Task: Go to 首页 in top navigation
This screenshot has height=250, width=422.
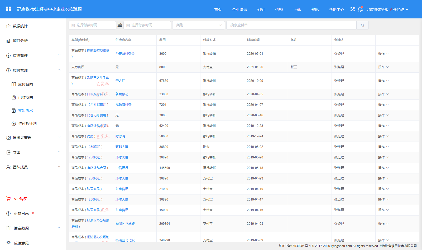Action: tap(218, 9)
